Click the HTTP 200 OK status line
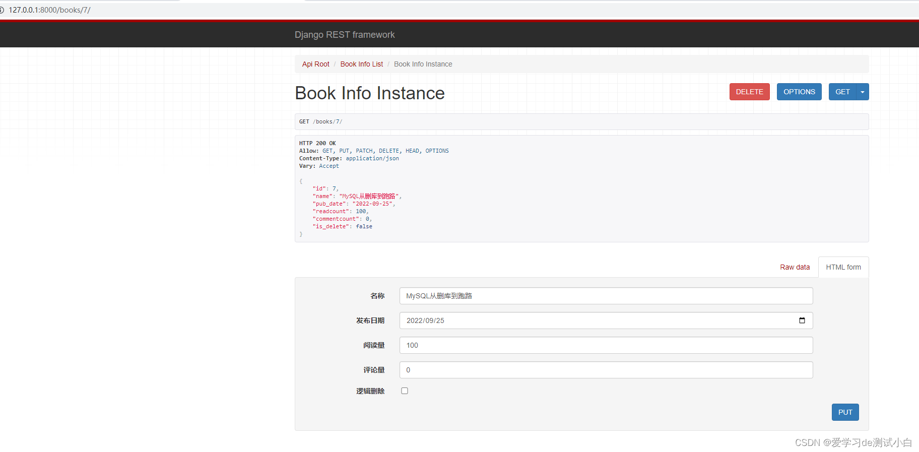 pyautogui.click(x=317, y=143)
